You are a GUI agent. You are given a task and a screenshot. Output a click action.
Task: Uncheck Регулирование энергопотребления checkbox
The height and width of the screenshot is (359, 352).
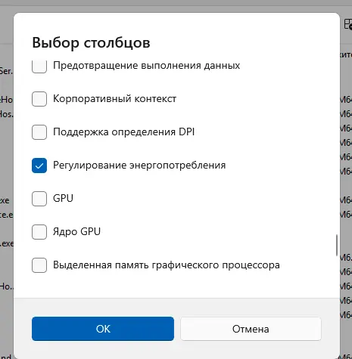click(x=39, y=166)
